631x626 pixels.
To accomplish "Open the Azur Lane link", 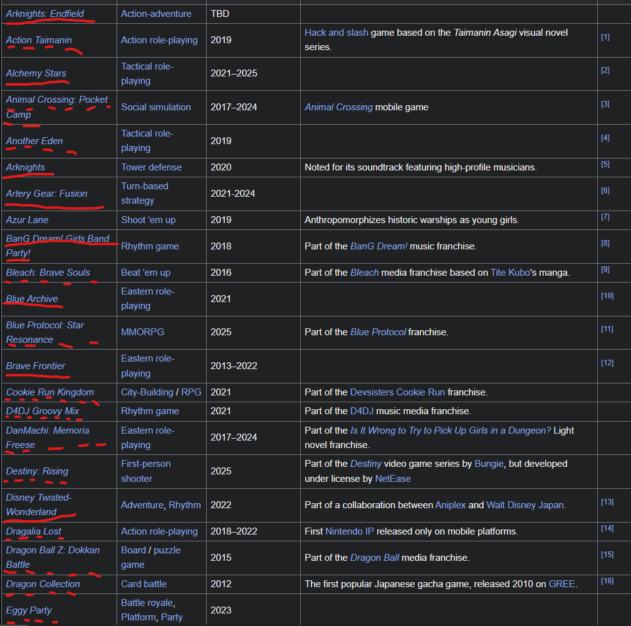I will pos(27,220).
